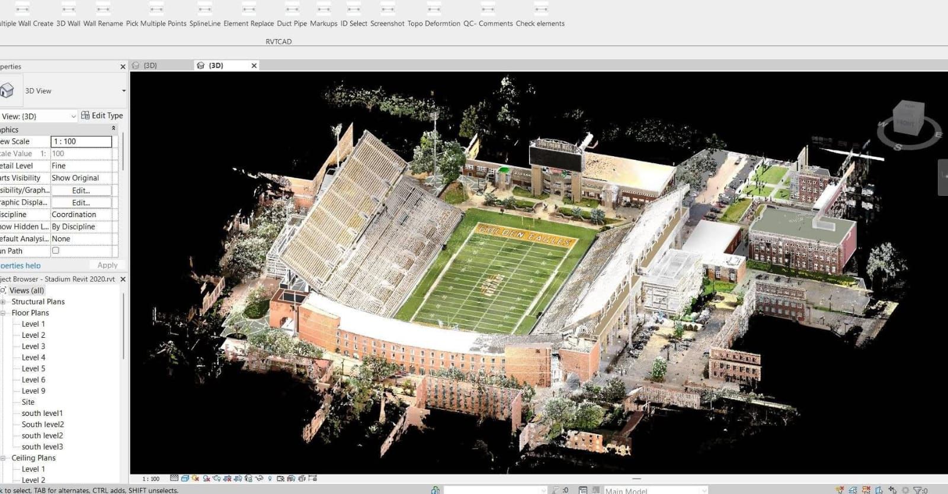Open the Visual Style icon in view control bar
Viewport: 948px width, 494px height.
point(185,478)
